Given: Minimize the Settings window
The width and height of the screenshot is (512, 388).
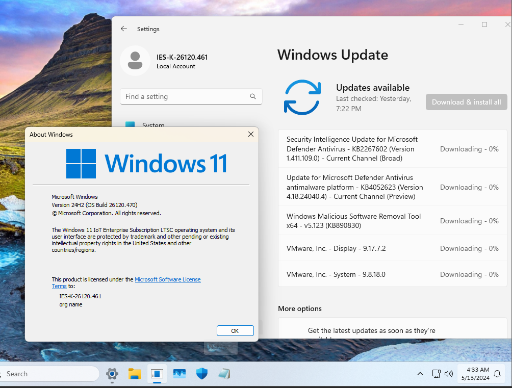Looking at the screenshot, I should [x=461, y=24].
